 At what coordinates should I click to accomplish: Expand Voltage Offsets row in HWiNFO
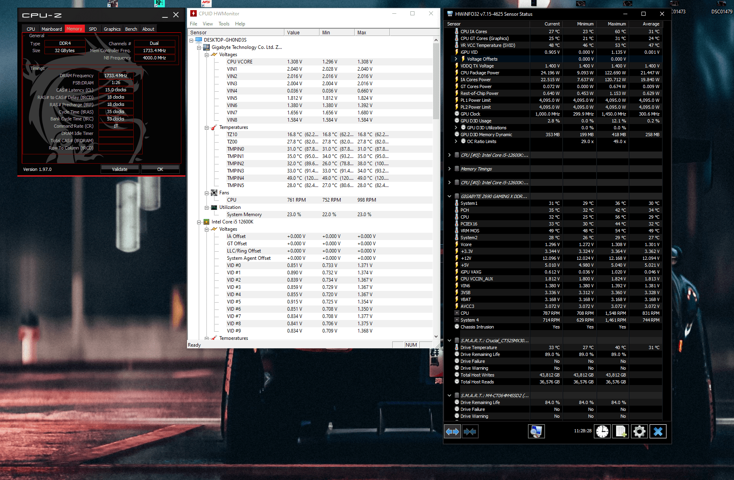456,59
